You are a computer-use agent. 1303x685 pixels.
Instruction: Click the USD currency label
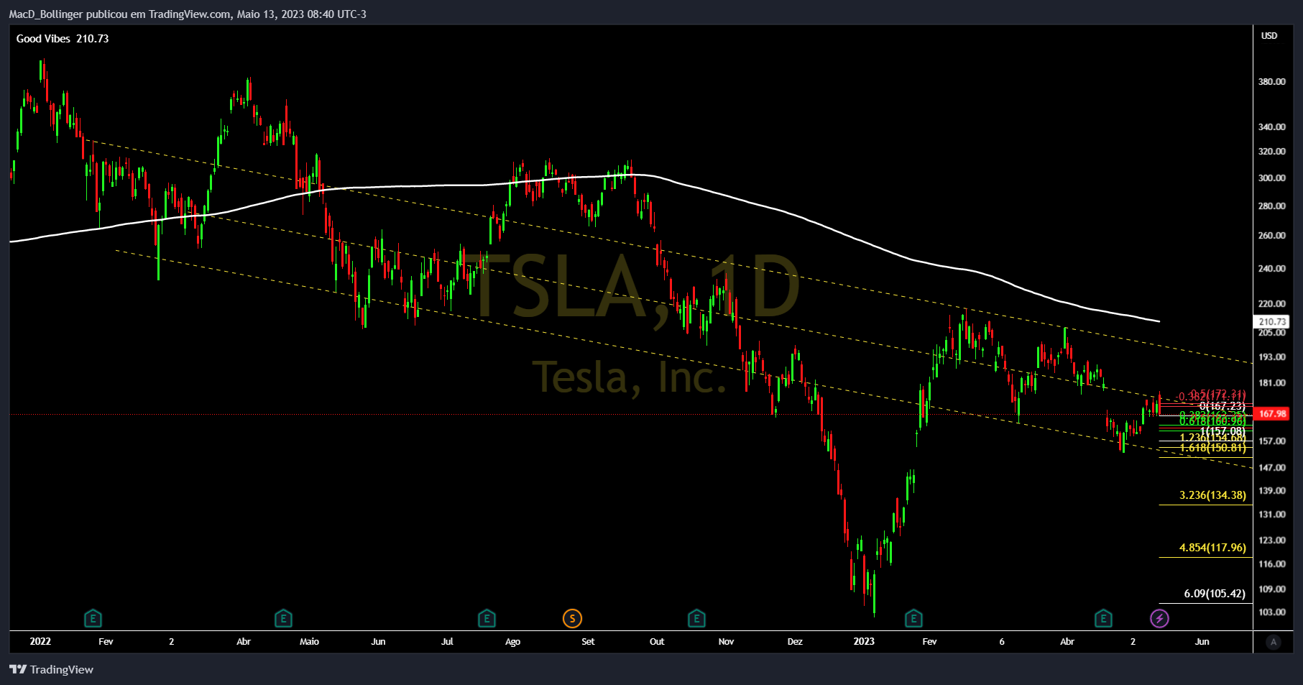coord(1269,36)
